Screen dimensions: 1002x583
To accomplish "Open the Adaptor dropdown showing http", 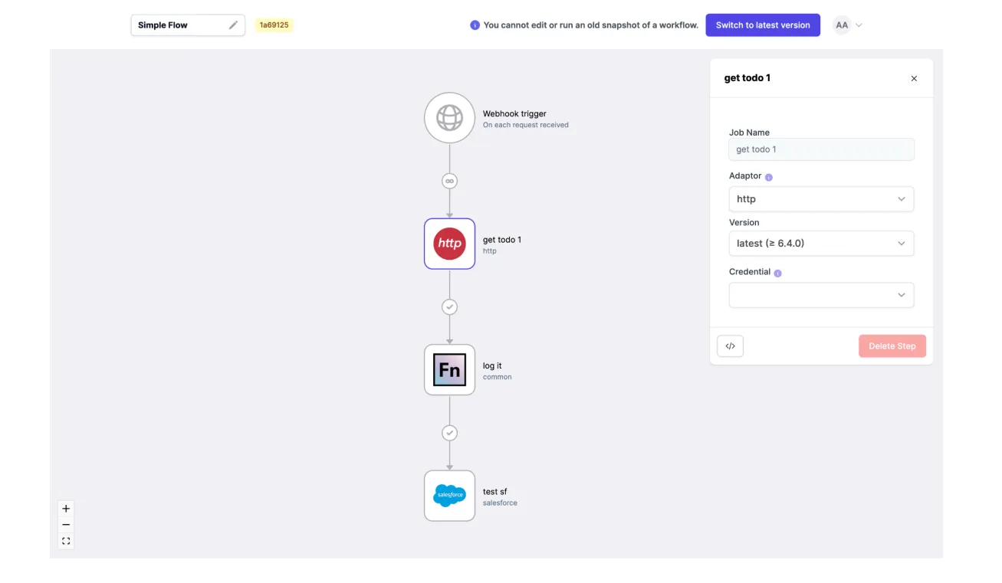I will tap(821, 199).
